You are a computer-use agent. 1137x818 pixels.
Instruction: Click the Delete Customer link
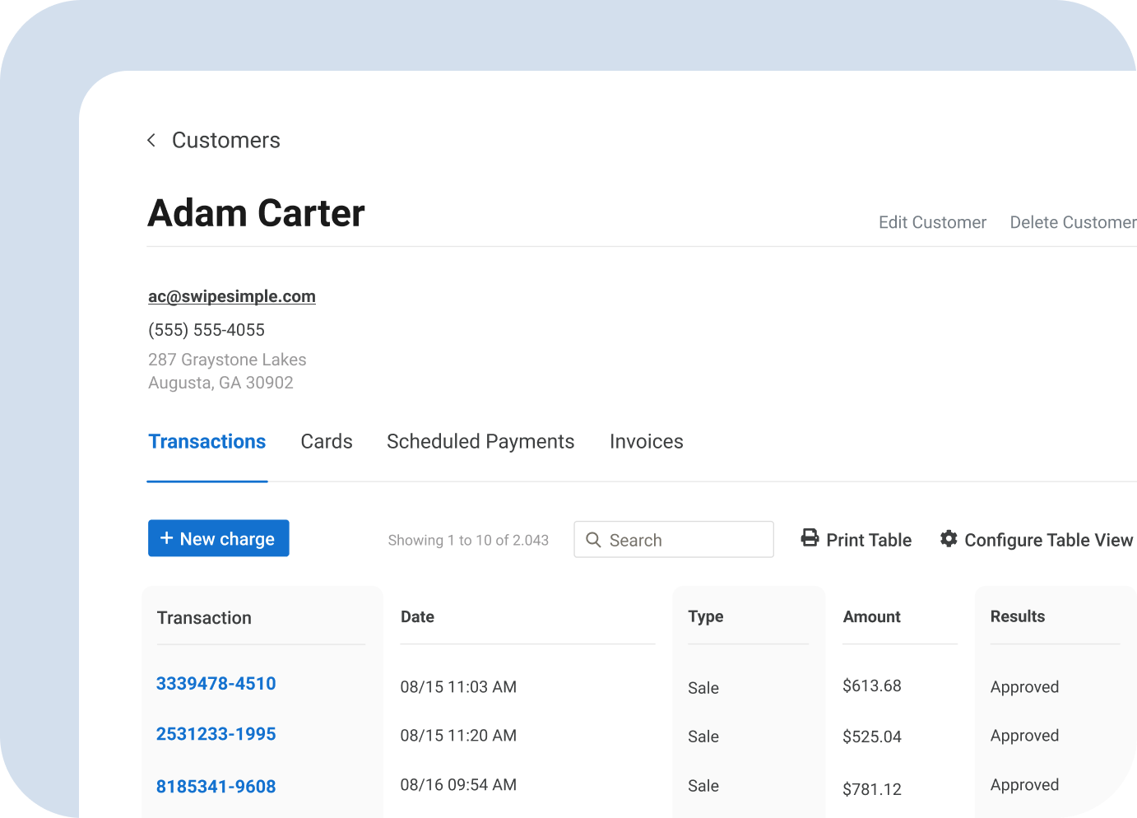1072,222
